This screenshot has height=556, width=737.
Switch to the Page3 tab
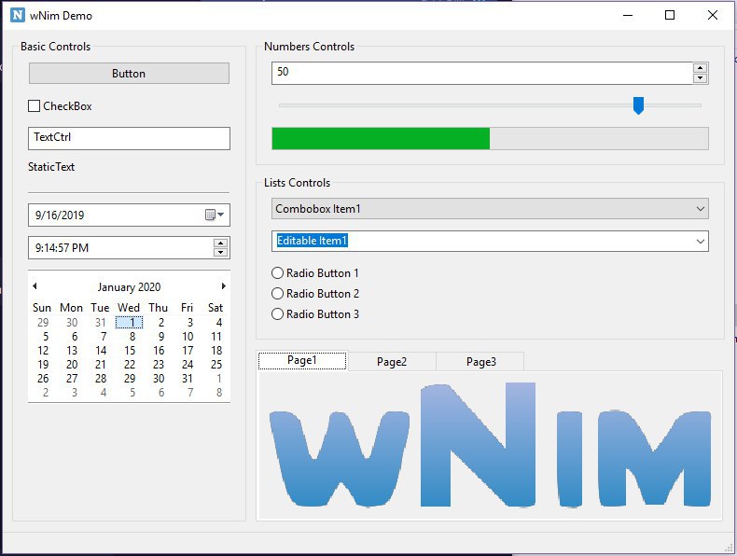point(480,361)
